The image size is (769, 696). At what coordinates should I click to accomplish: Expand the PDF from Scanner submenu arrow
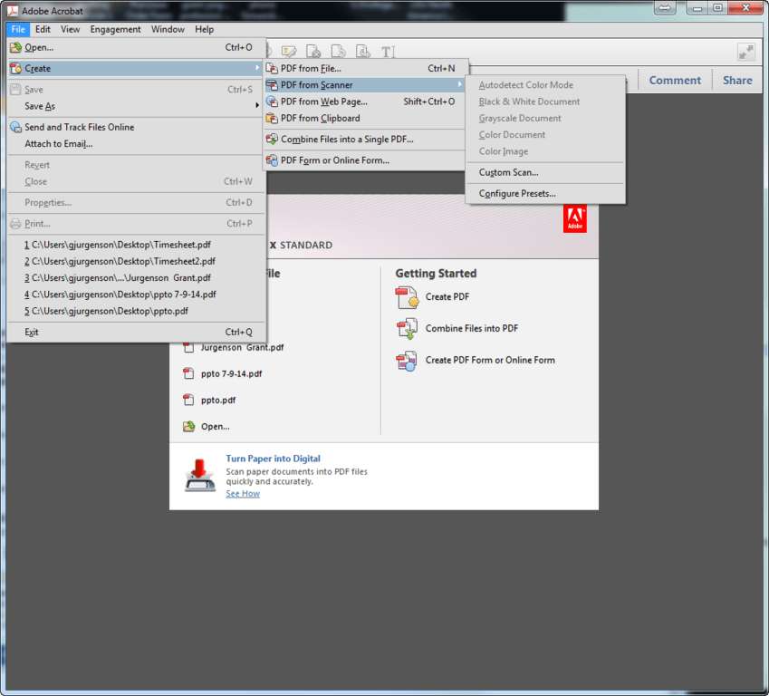coord(459,84)
